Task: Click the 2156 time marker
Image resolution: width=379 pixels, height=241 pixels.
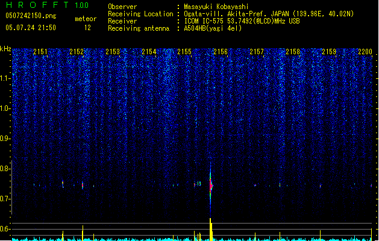Action: pyautogui.click(x=221, y=52)
